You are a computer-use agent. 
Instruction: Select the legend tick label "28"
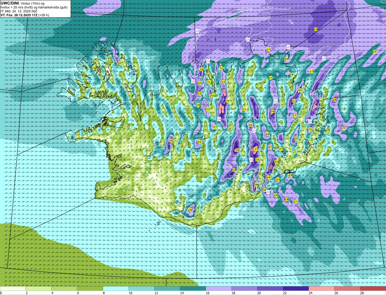(362, 293)
